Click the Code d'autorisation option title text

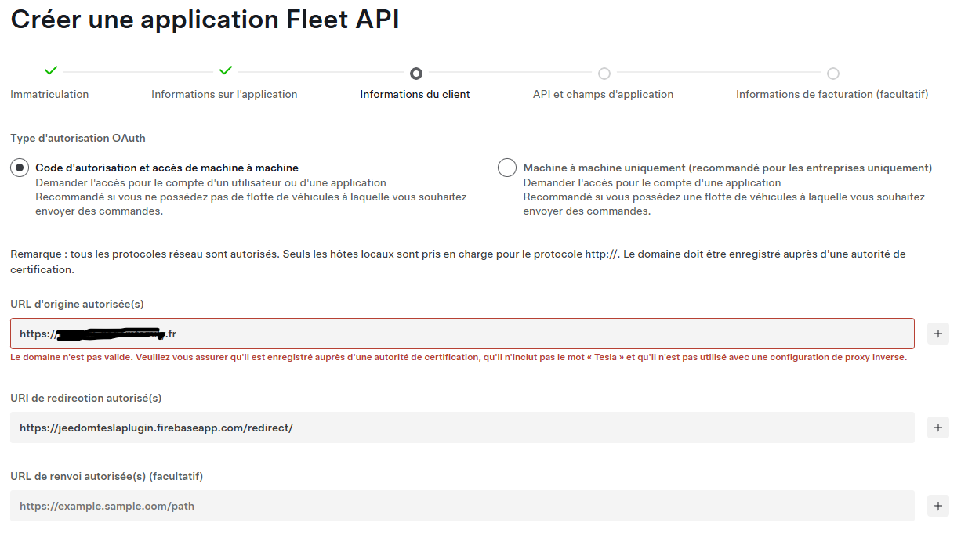[167, 168]
